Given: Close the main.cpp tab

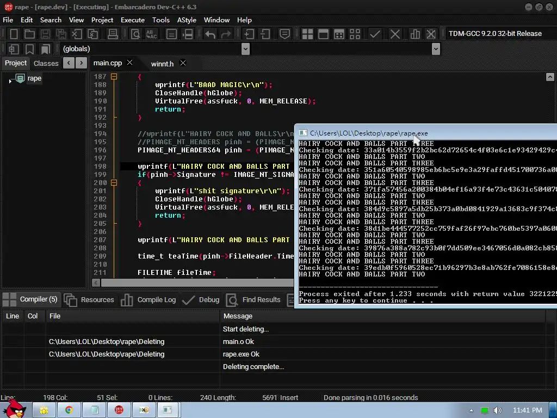Looking at the screenshot, I should point(130,62).
